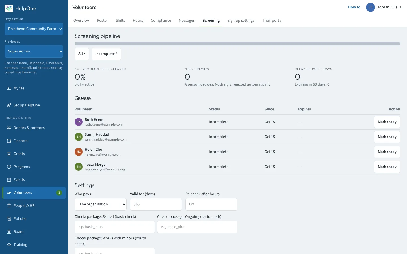Click Helen Cho's HC avatar
The width and height of the screenshot is (407, 254).
[x=79, y=152]
